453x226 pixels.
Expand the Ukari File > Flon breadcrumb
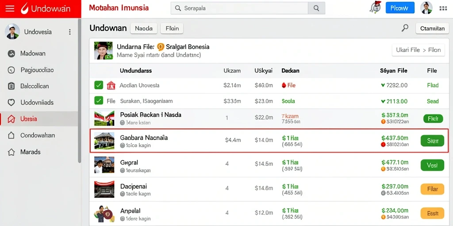tap(418, 50)
